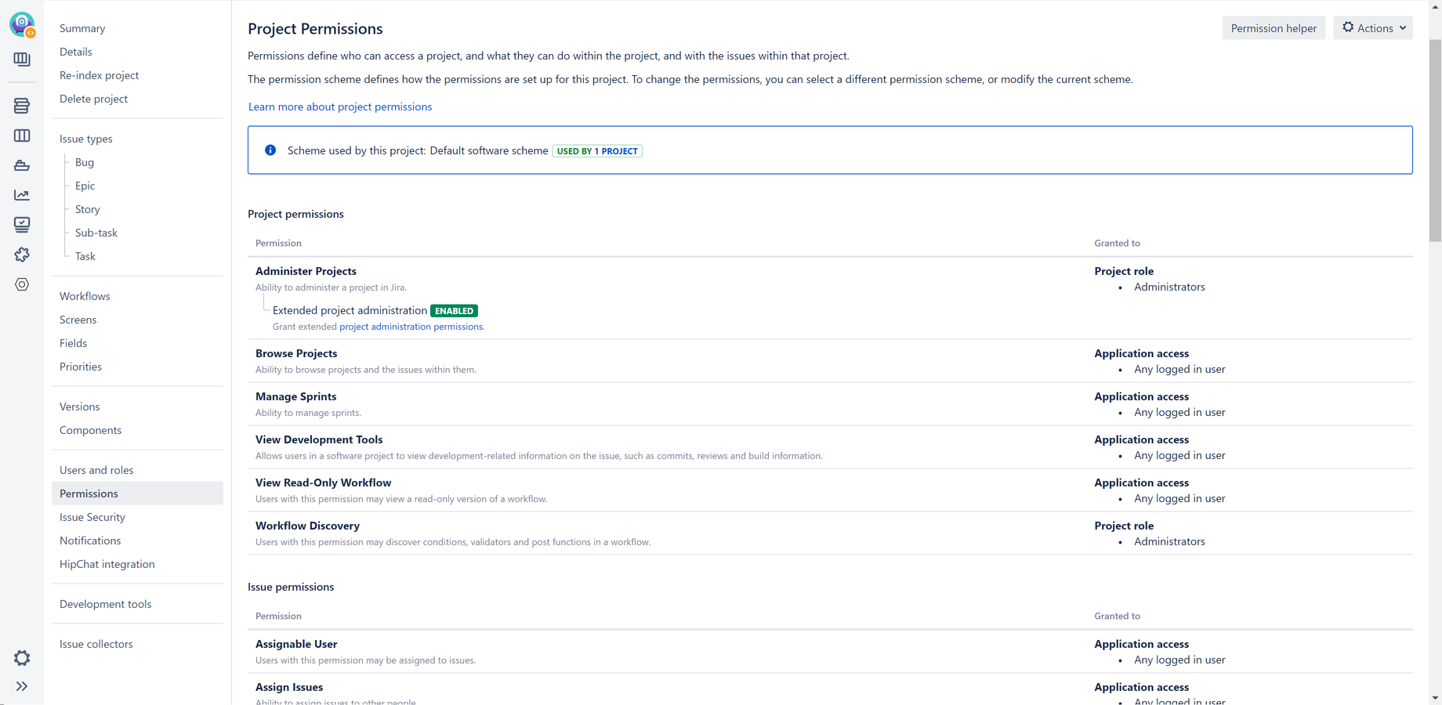Open Versions settings
Screen dimensions: 1442x705
[80, 407]
